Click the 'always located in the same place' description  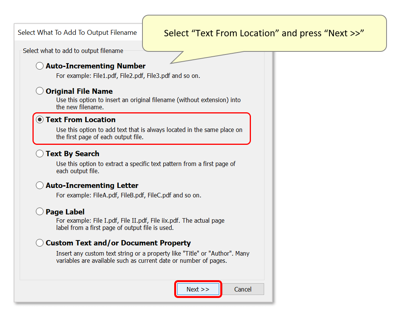[149, 133]
